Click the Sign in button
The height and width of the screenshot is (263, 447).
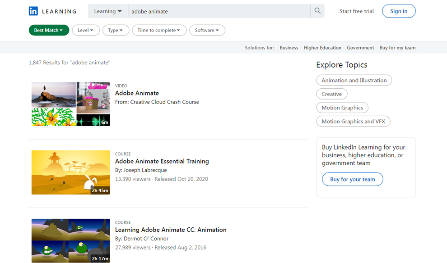pyautogui.click(x=399, y=11)
